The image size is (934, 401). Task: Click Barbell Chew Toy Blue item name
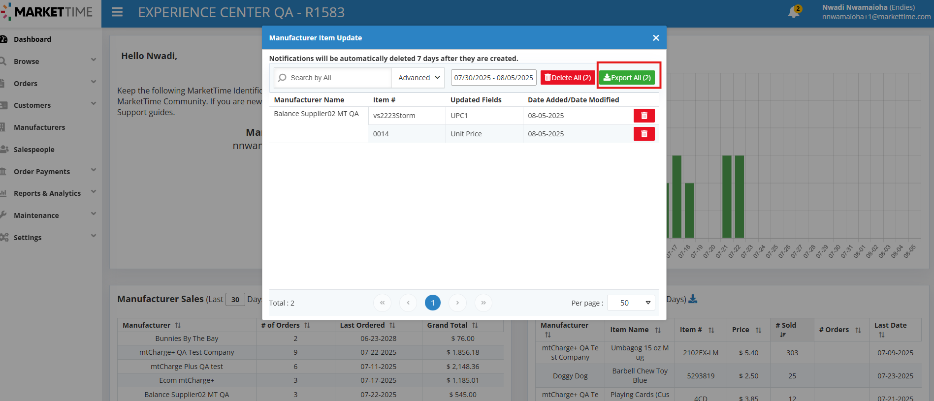pos(640,375)
